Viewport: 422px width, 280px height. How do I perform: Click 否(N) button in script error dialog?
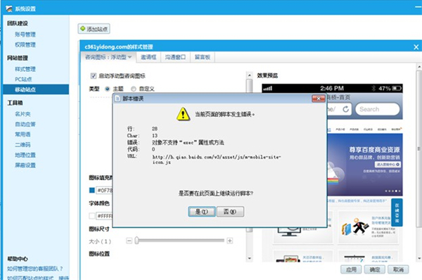230,212
